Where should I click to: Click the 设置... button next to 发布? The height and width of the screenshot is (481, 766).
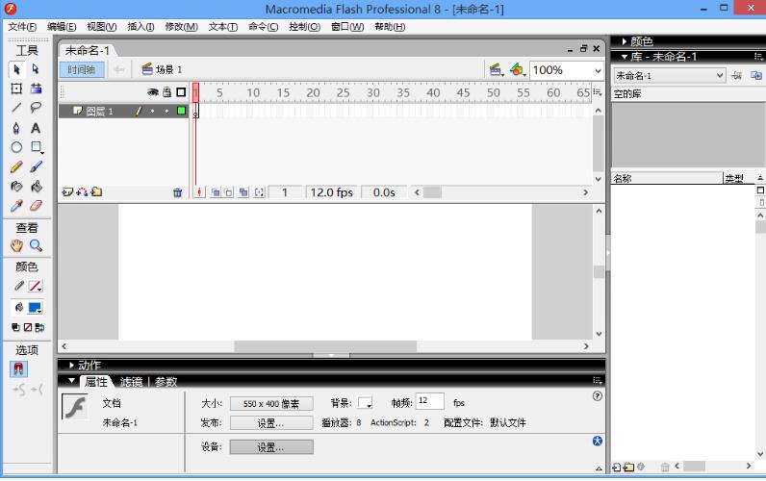point(270,423)
